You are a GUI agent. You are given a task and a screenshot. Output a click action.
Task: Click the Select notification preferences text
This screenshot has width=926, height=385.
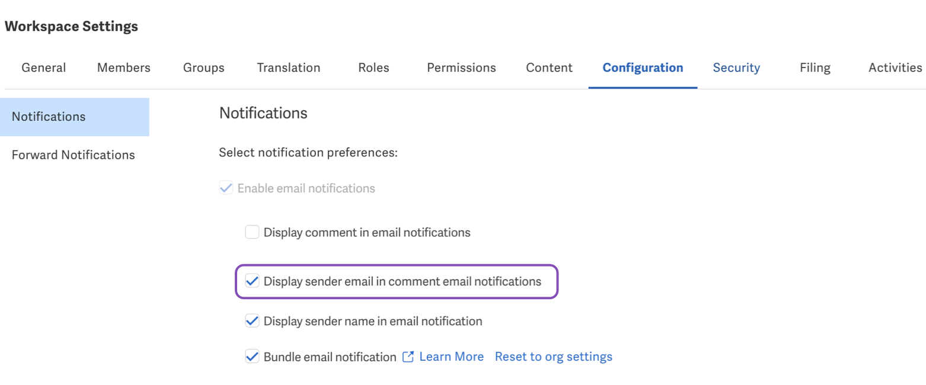(308, 153)
